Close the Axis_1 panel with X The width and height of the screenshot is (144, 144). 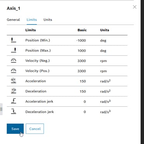(x=135, y=7)
